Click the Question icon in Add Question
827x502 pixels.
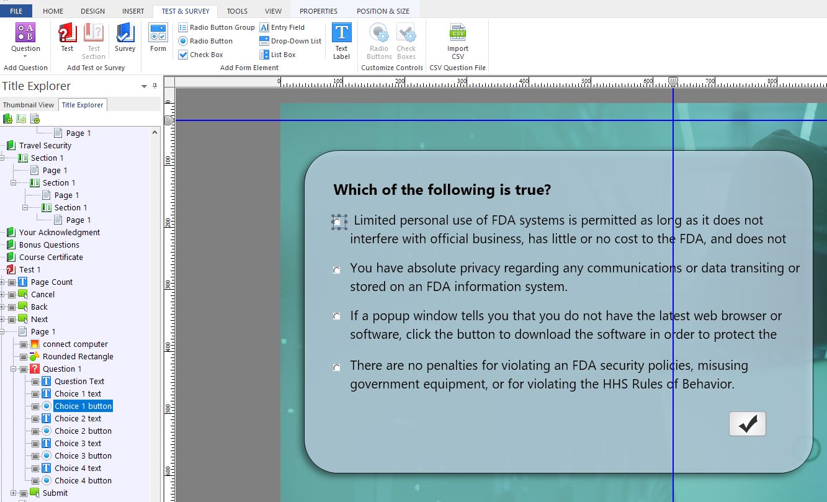(25, 32)
